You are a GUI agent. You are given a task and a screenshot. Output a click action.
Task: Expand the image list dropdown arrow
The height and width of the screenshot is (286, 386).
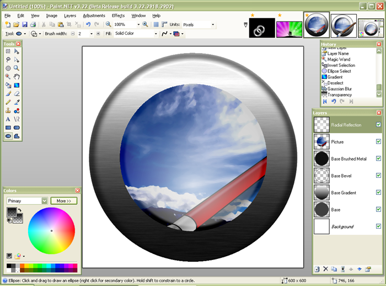(x=245, y=25)
